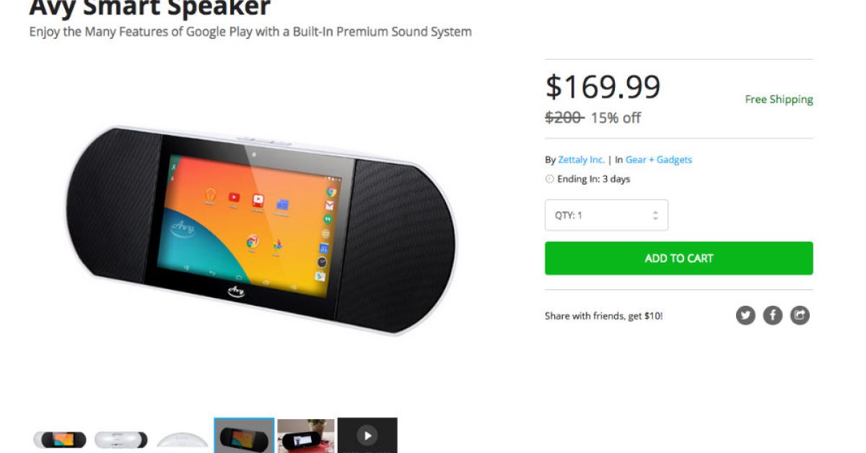Image resolution: width=866 pixels, height=453 pixels.
Task: Select the highlighted angled speaker thumbnail
Action: click(244, 436)
